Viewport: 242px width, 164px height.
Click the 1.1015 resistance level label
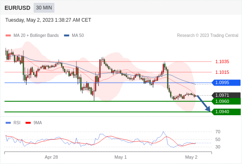[x=222, y=72]
